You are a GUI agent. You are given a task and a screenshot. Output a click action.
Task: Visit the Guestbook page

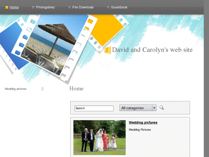[x=119, y=7]
